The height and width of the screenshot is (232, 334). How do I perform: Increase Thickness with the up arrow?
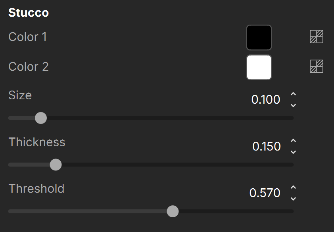coord(293,141)
